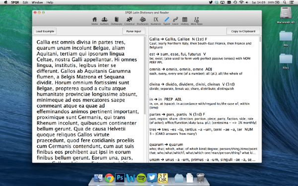Viewport: 298px width, 186px height.
Task: Open the AirPlay display menu
Action: point(223,2)
